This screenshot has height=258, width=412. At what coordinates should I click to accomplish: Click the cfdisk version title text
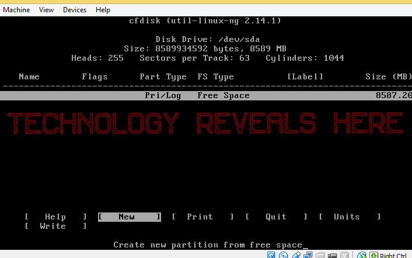pyautogui.click(x=205, y=20)
